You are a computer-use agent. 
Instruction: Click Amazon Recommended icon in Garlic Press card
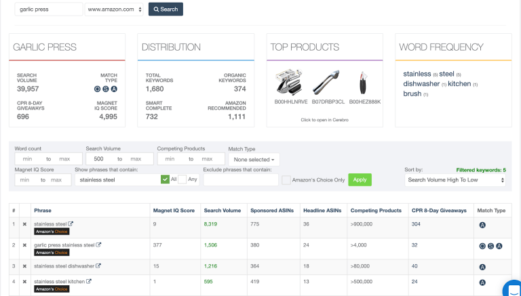pos(114,89)
